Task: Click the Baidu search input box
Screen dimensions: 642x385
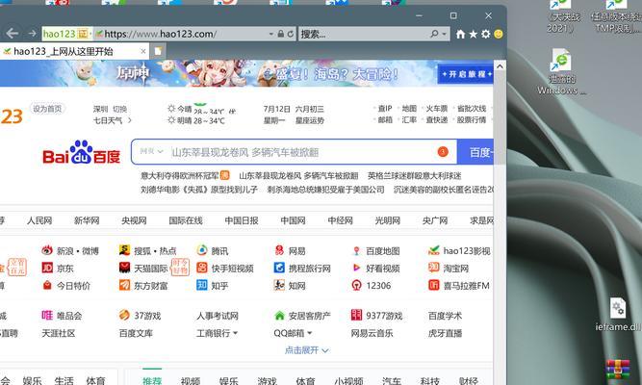Action: tap(301, 152)
